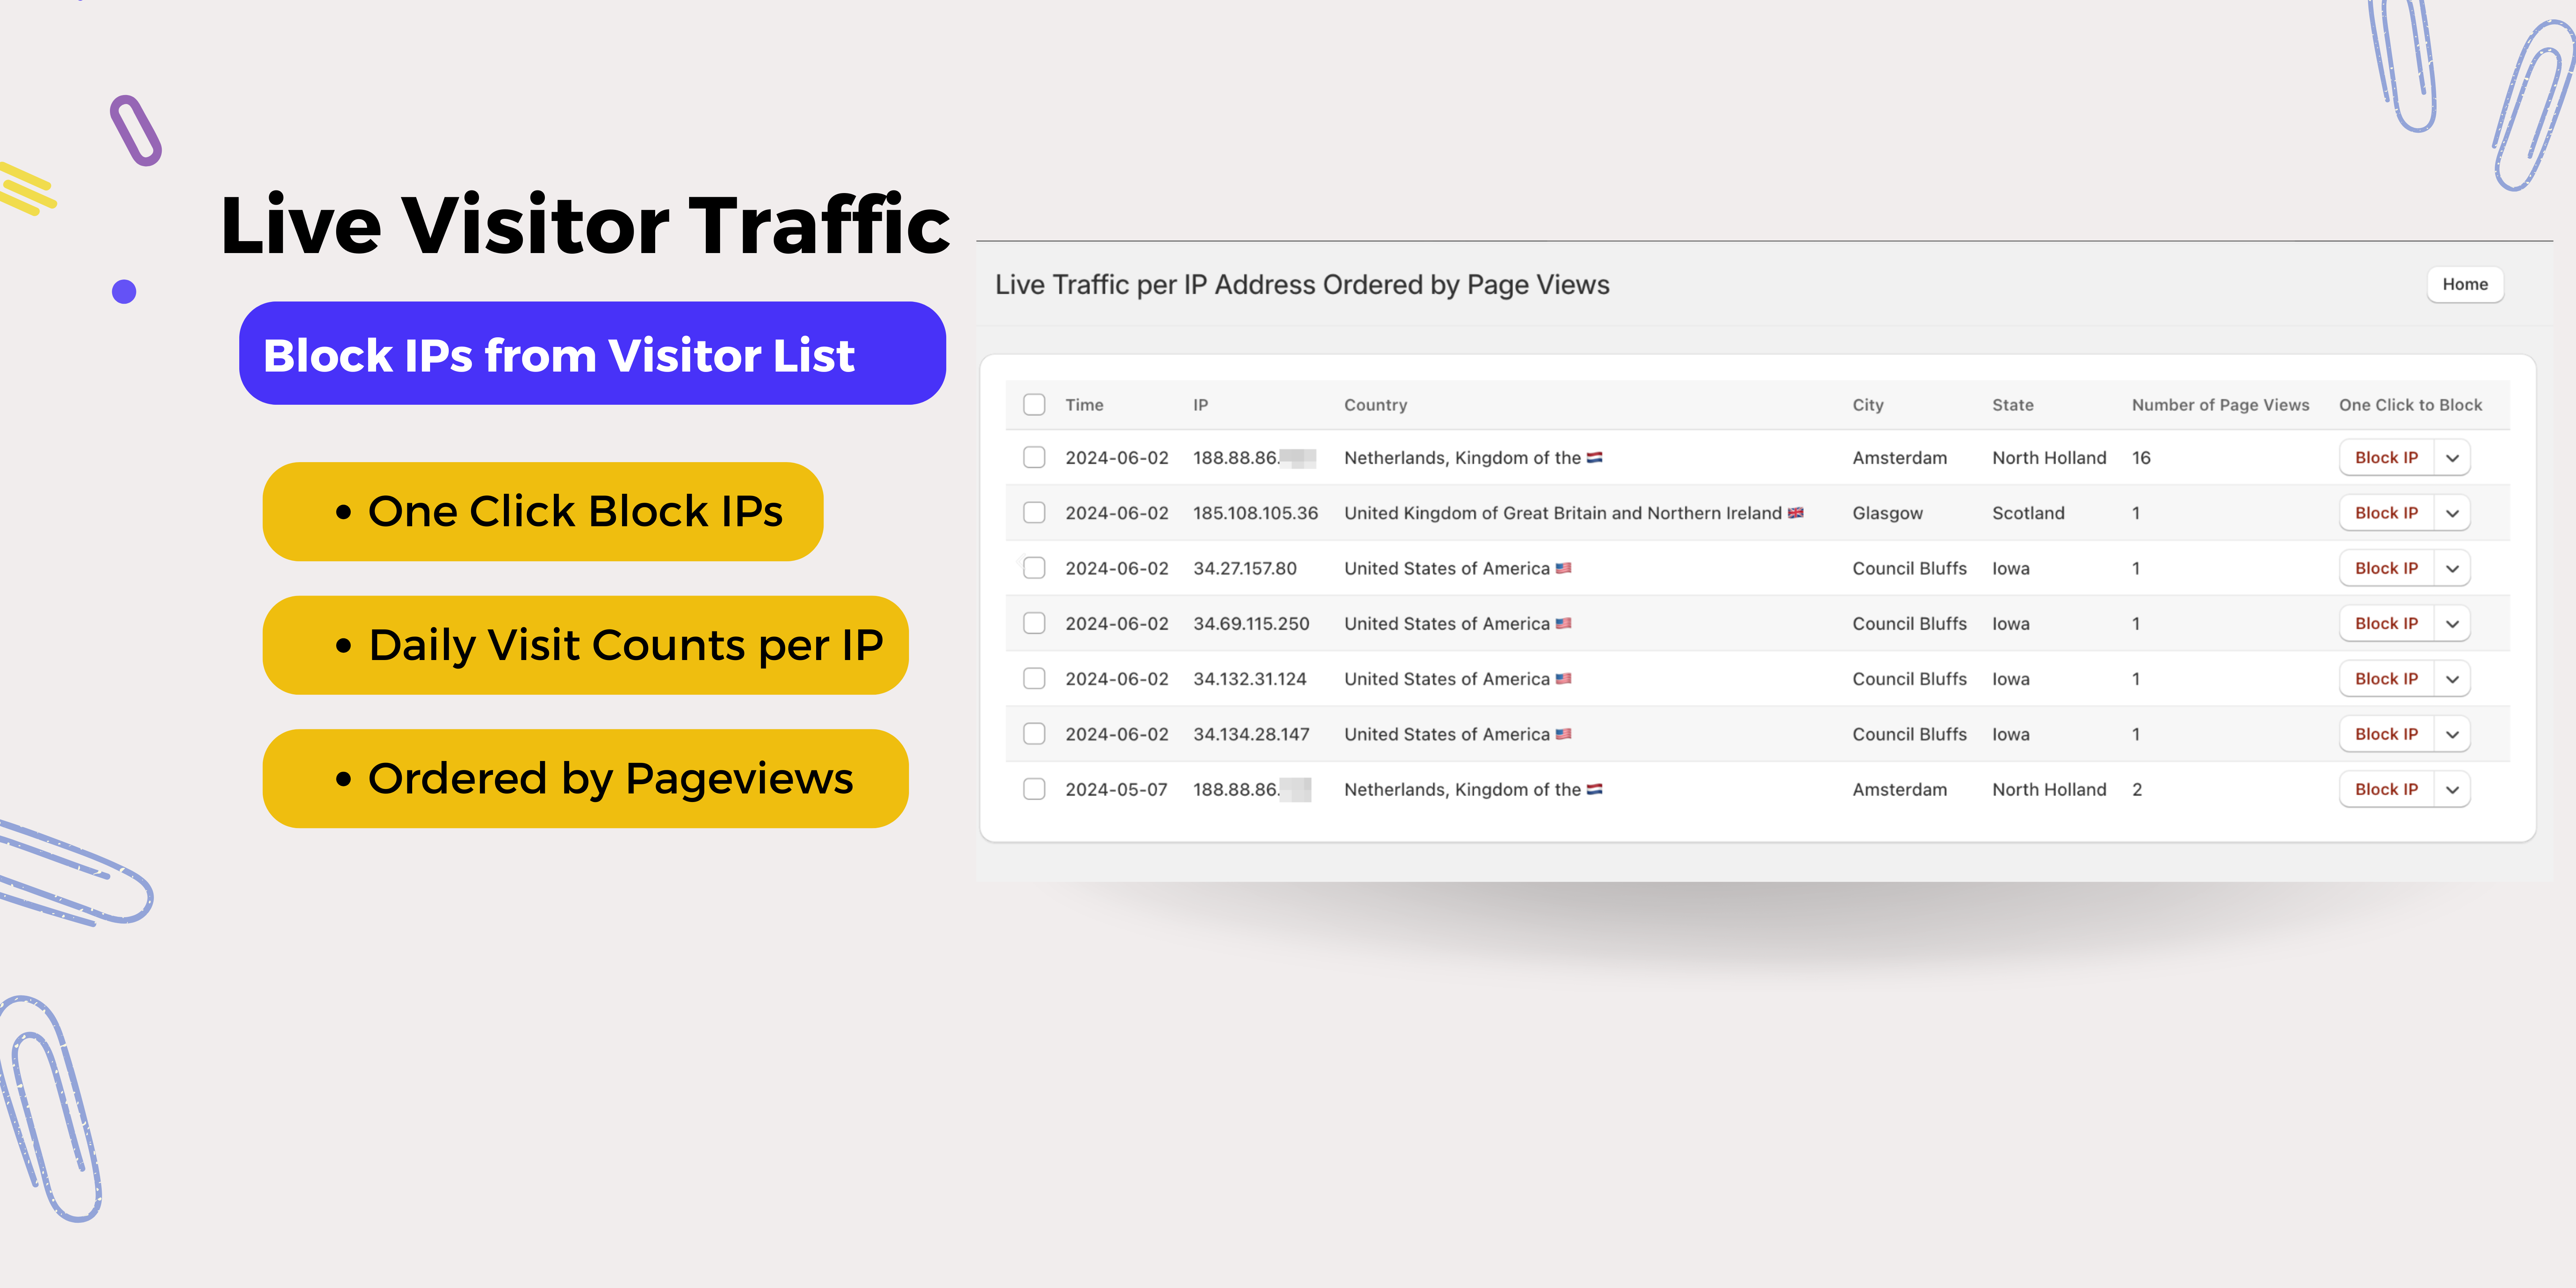Check the row for IP 34.134.28.147
Viewport: 2576px width, 1288px height.
tap(1034, 733)
